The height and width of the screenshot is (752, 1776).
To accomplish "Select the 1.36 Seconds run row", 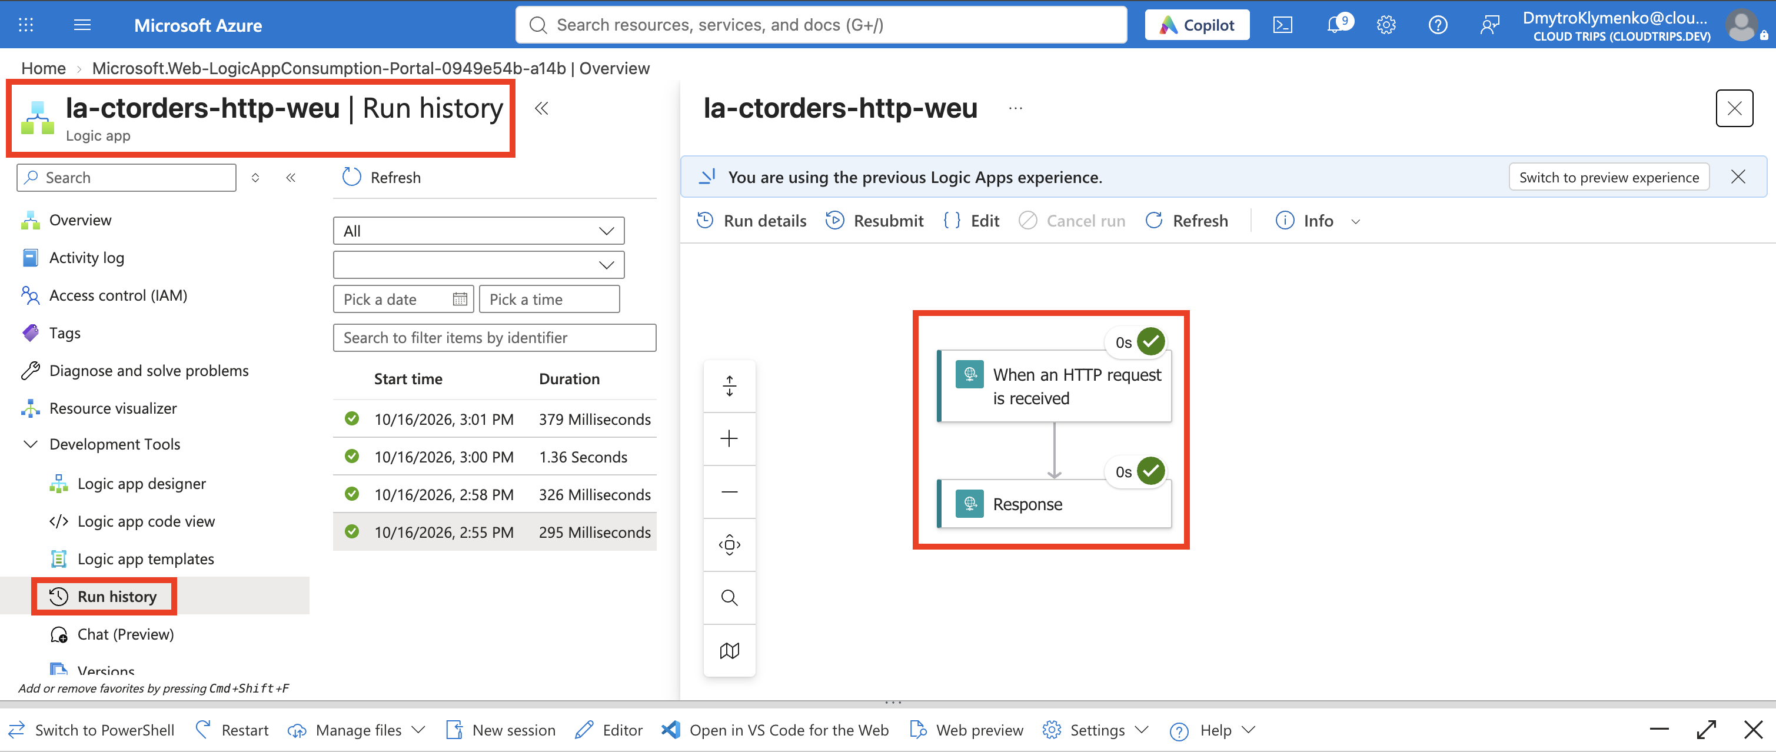I will pos(494,458).
